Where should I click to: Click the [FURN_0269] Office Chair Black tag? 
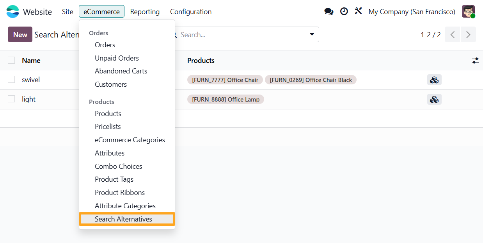pos(311,80)
